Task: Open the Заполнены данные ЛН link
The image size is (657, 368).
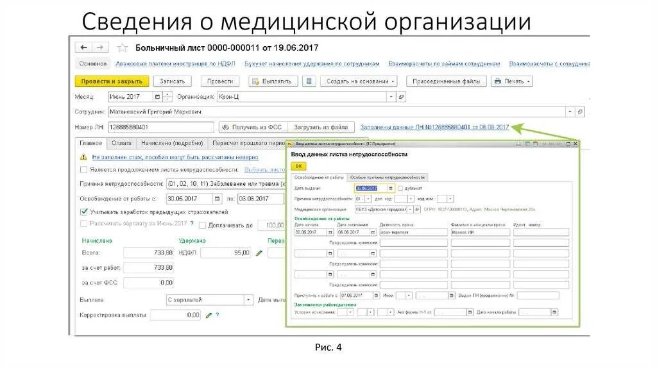Action: (434, 127)
